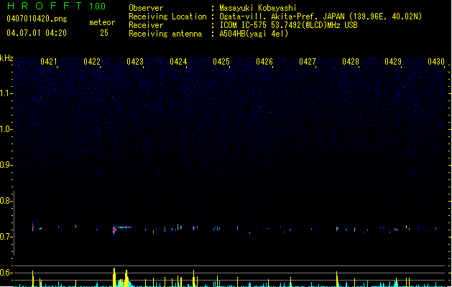The image size is (452, 287).
Task: Click the 0.6 kHz axis label
Action: pos(6,273)
